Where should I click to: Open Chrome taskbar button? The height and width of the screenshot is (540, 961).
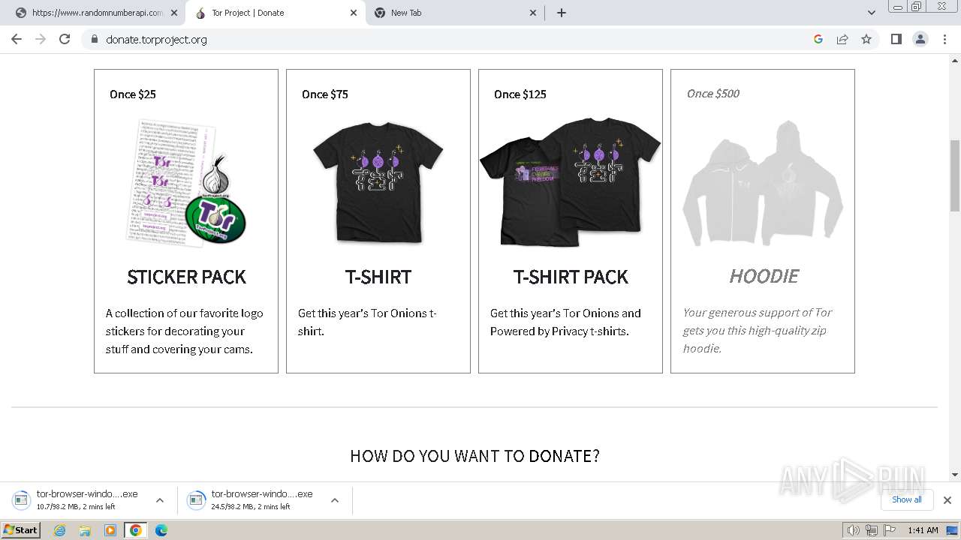pyautogui.click(x=136, y=530)
